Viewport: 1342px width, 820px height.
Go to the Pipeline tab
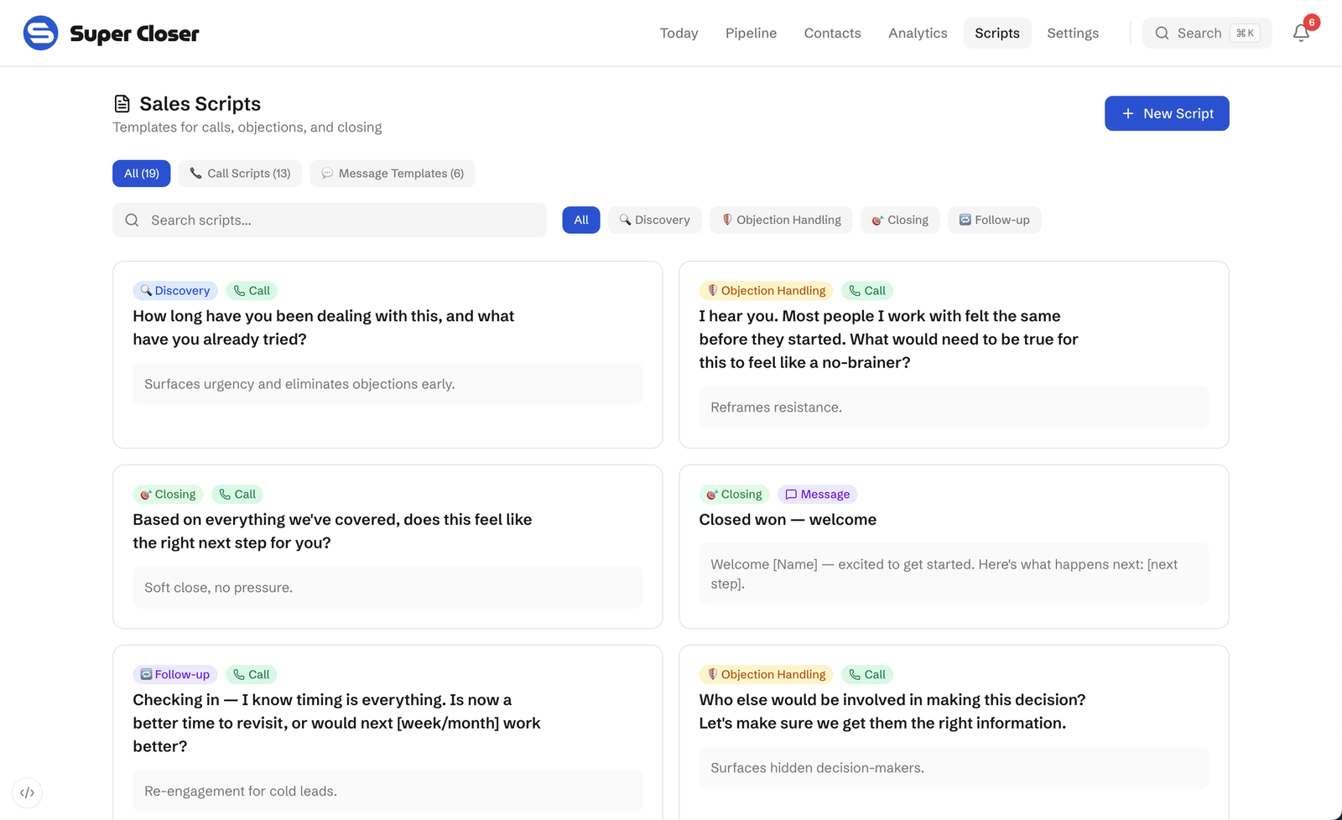pos(751,33)
